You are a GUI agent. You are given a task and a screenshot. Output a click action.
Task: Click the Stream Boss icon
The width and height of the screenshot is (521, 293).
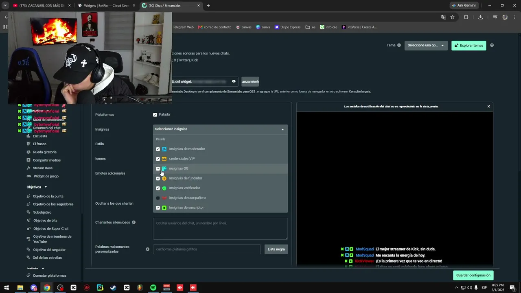28,168
